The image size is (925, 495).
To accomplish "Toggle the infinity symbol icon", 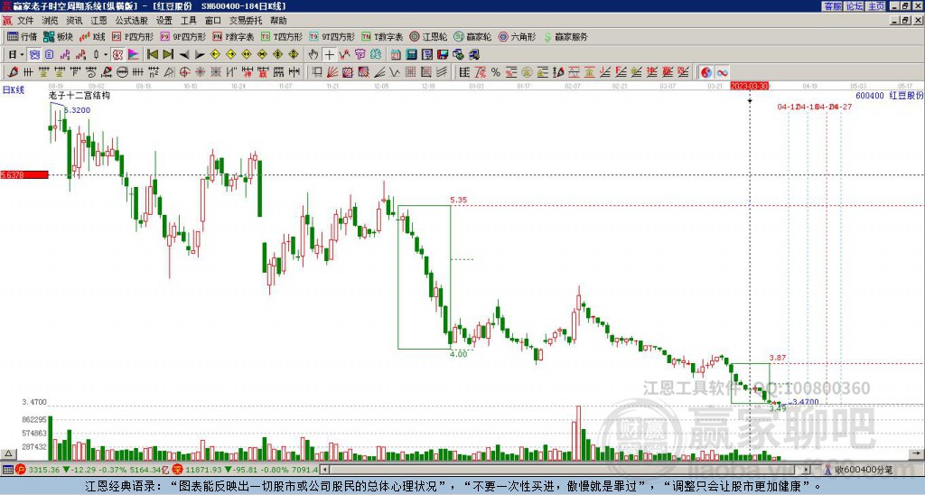I will pos(722,72).
